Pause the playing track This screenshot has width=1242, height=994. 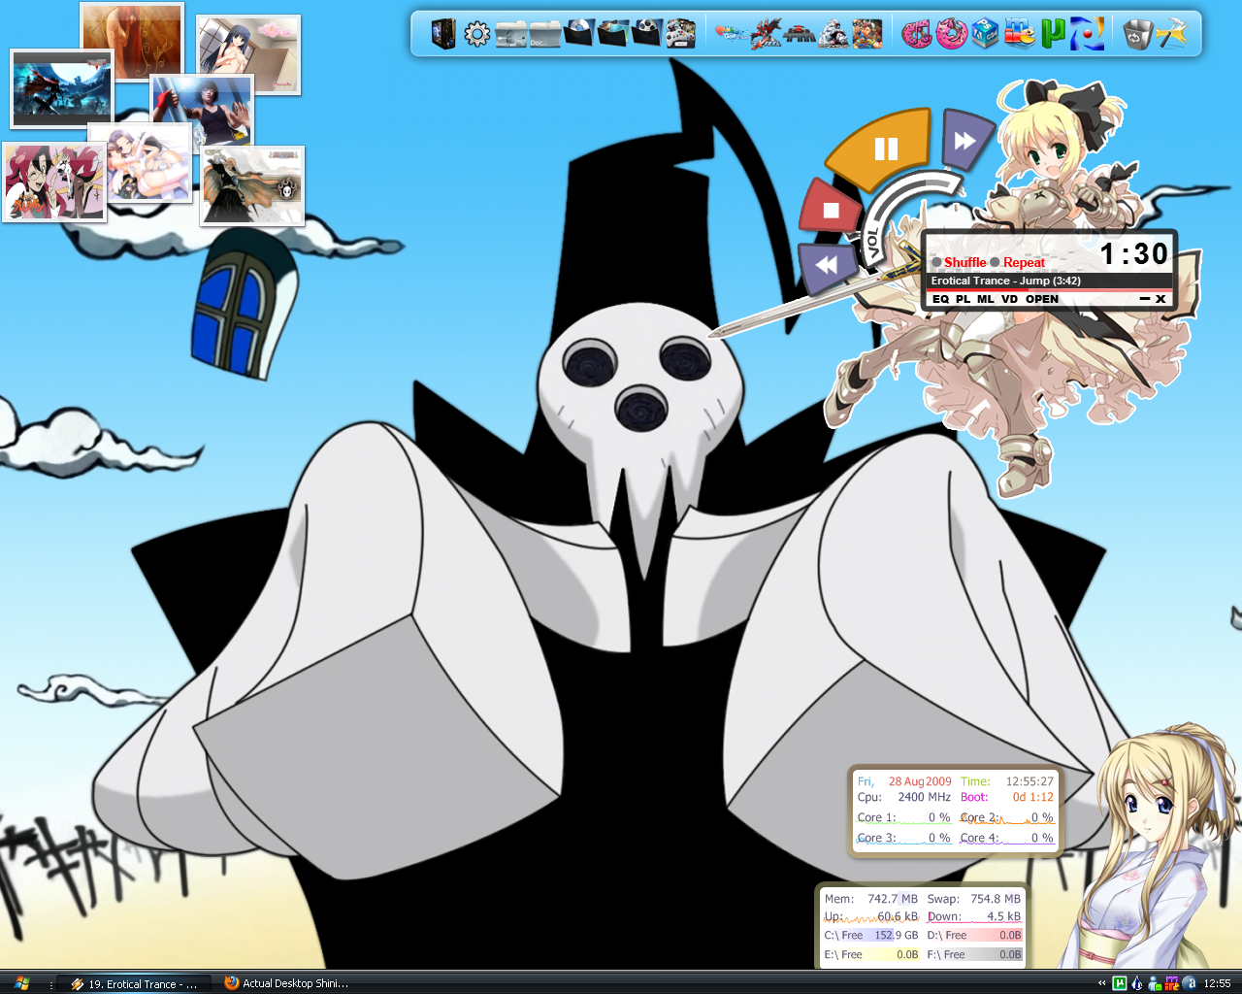pyautogui.click(x=884, y=149)
